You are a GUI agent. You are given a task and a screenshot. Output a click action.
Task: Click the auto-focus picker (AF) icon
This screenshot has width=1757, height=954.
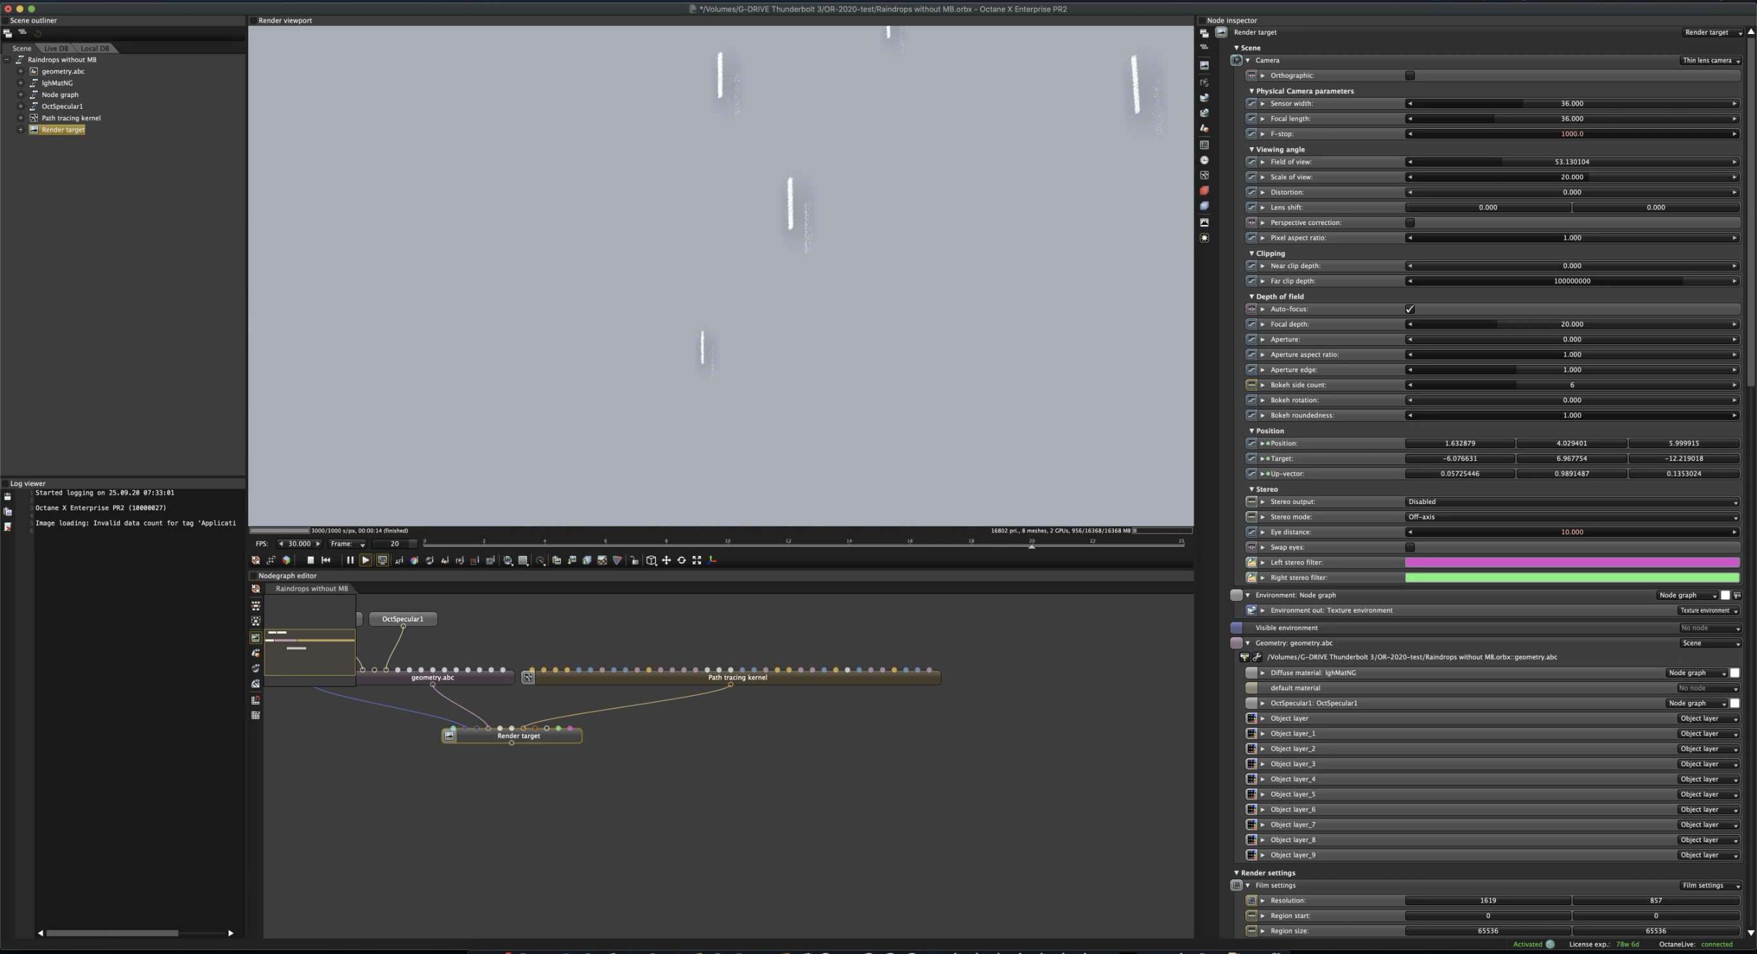(399, 561)
